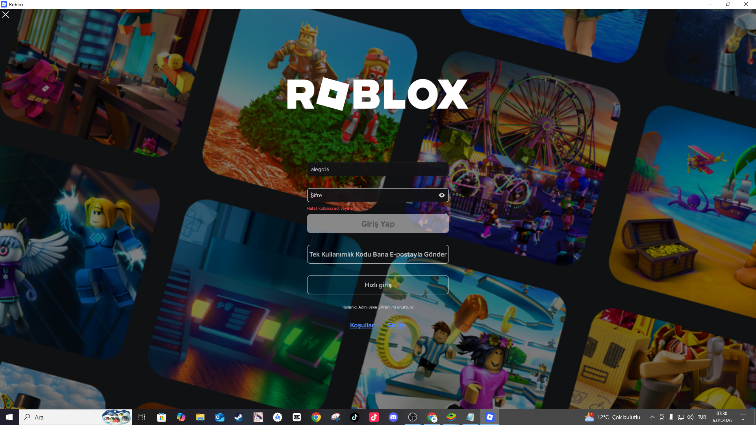Image resolution: width=756 pixels, height=425 pixels.
Task: Launch the black TikTok app icon
Action: coord(355,417)
